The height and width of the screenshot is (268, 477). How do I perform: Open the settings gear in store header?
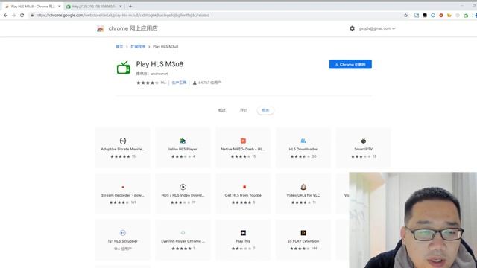pyautogui.click(x=352, y=28)
